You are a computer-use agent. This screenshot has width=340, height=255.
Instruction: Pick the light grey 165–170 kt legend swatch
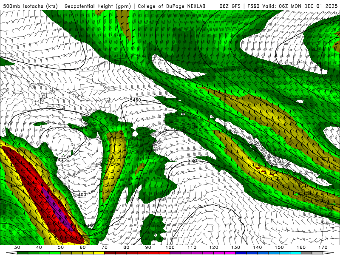[x=317, y=253]
